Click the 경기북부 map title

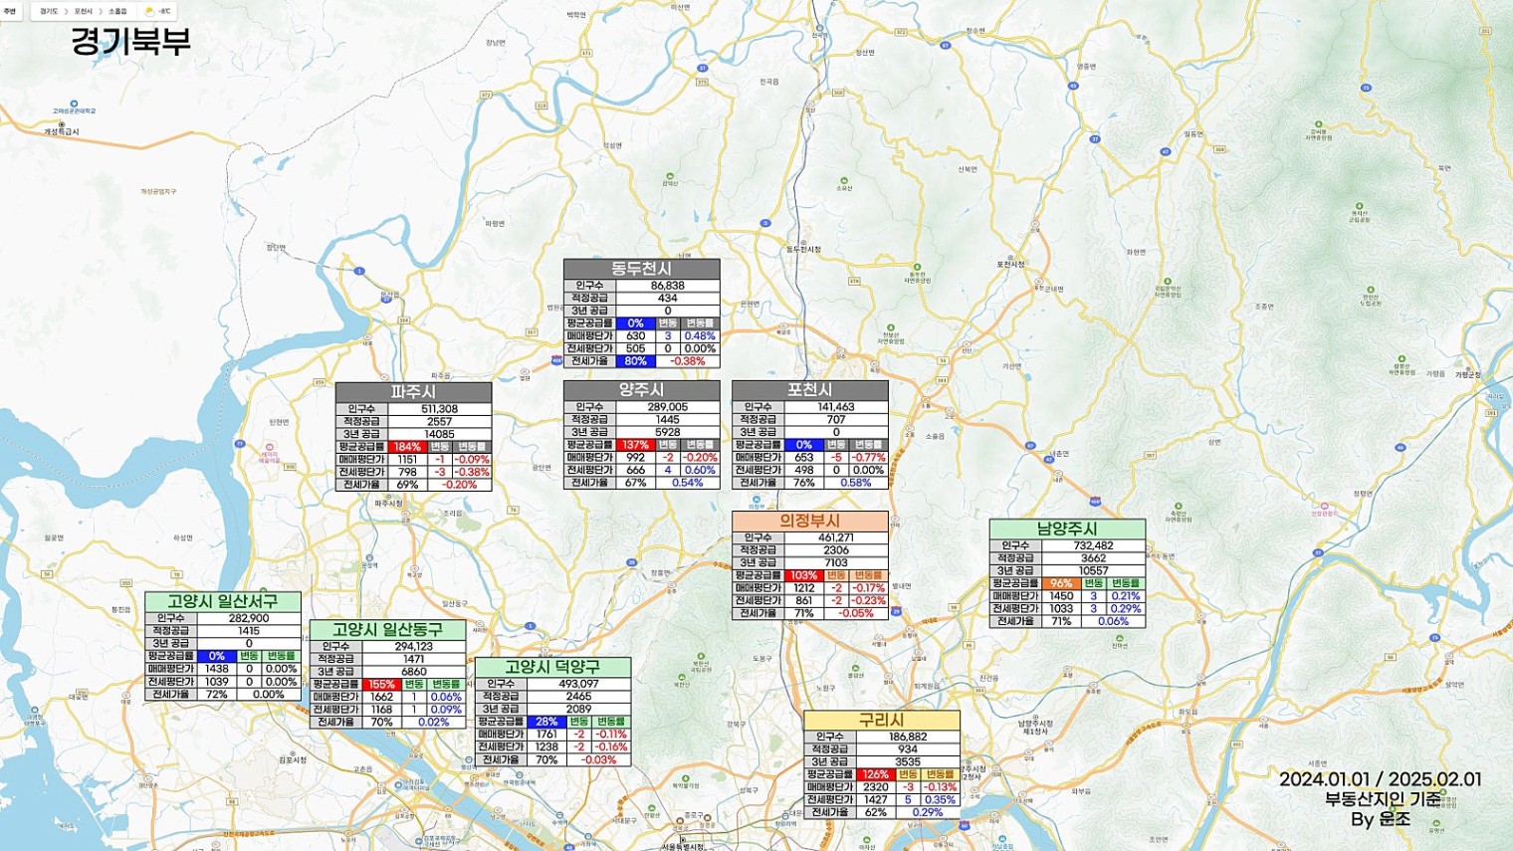130,42
